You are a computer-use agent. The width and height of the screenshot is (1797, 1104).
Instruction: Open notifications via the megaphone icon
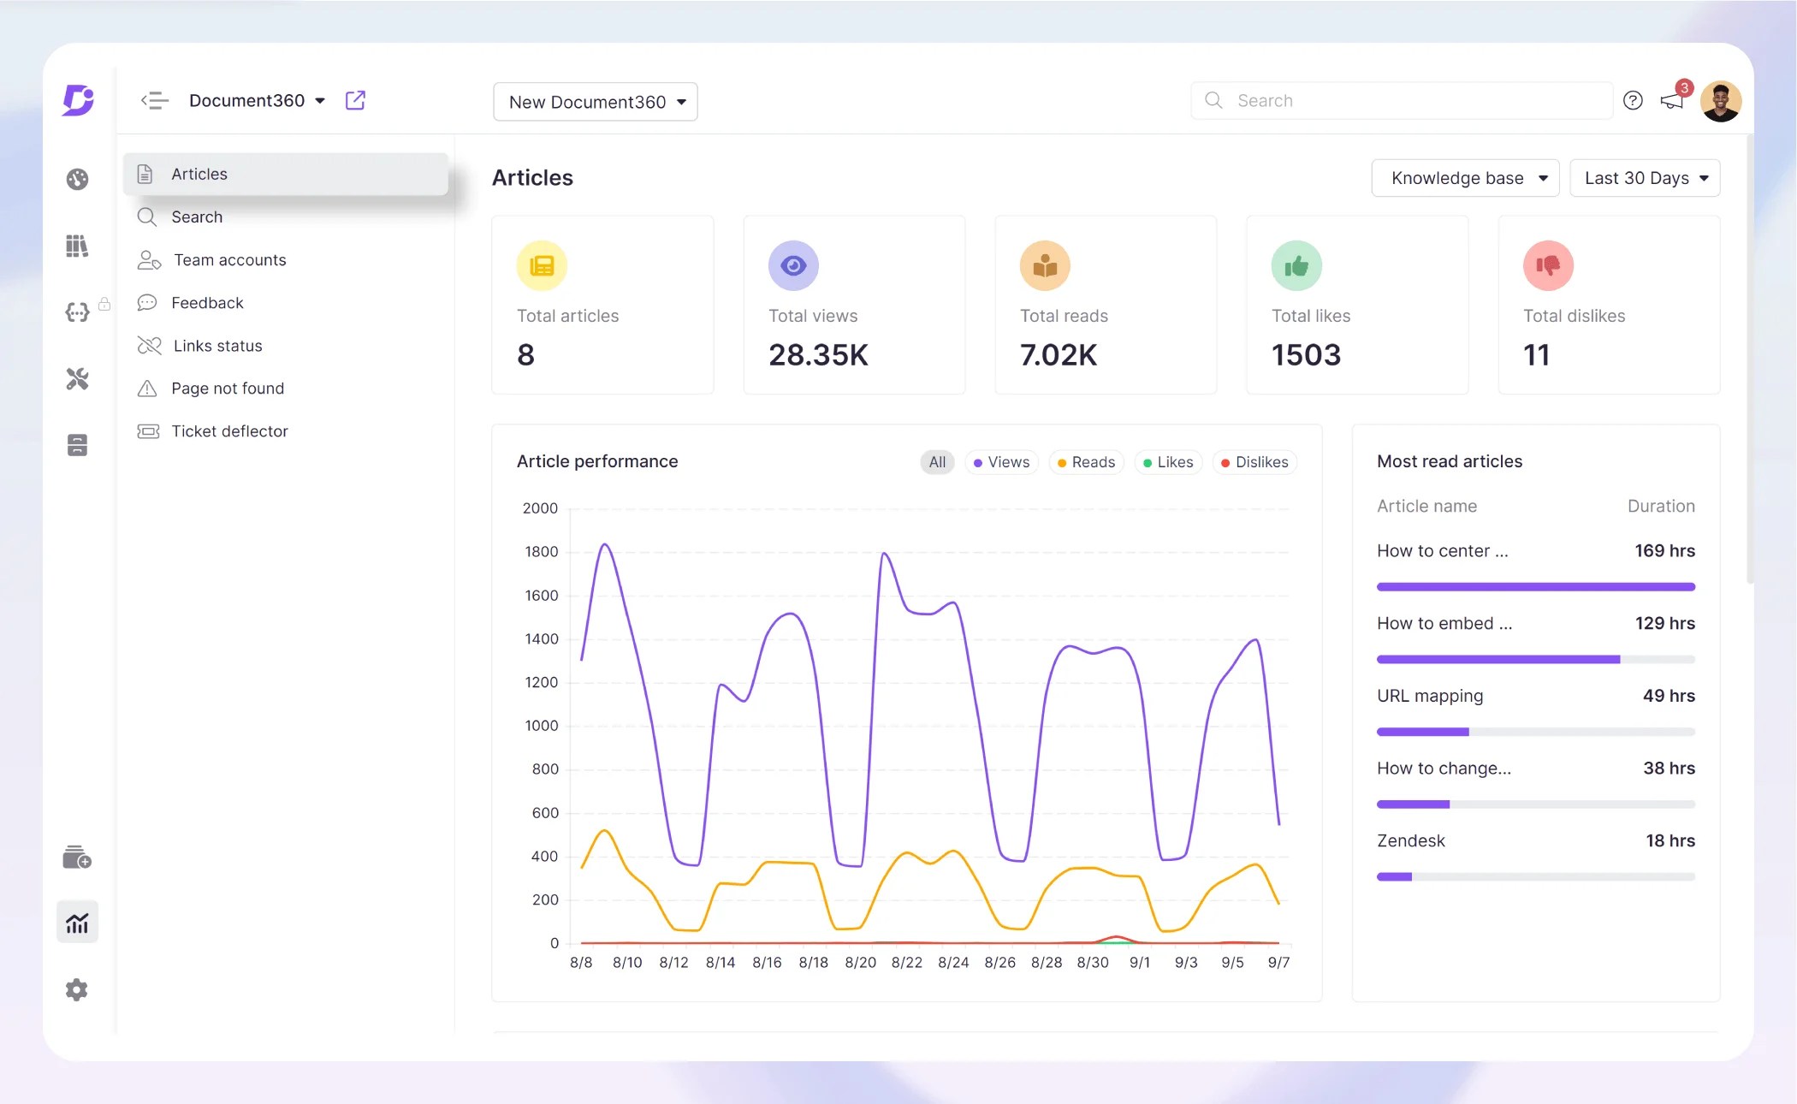point(1672,101)
